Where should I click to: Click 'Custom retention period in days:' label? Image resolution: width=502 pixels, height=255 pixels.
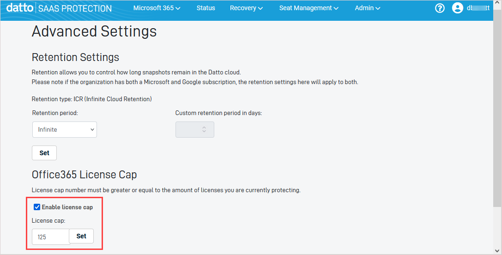click(x=218, y=113)
